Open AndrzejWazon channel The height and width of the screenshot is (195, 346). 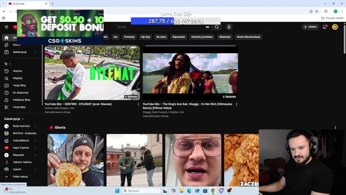pyautogui.click(x=22, y=141)
